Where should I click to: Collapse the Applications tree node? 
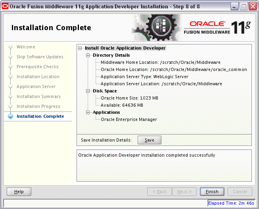click(x=88, y=113)
